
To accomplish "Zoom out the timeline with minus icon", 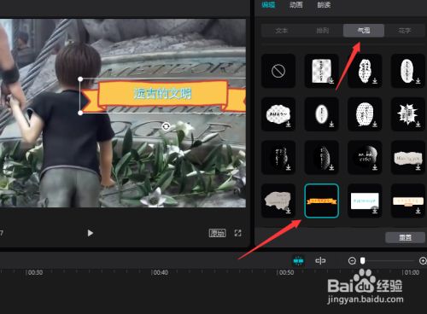I will (x=352, y=260).
